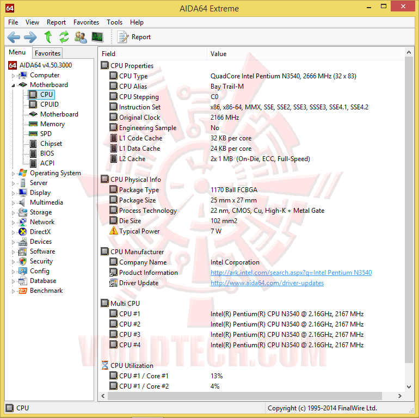Viewport: 419px width, 418px height.
Task: Expand the Network node arrow
Action: click(x=13, y=223)
